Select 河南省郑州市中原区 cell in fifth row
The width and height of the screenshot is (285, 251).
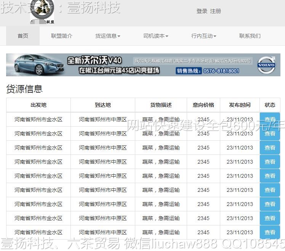click(103, 176)
